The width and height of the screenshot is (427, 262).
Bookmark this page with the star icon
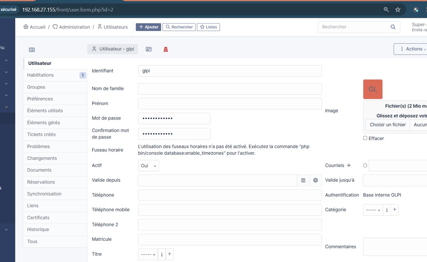398,10
